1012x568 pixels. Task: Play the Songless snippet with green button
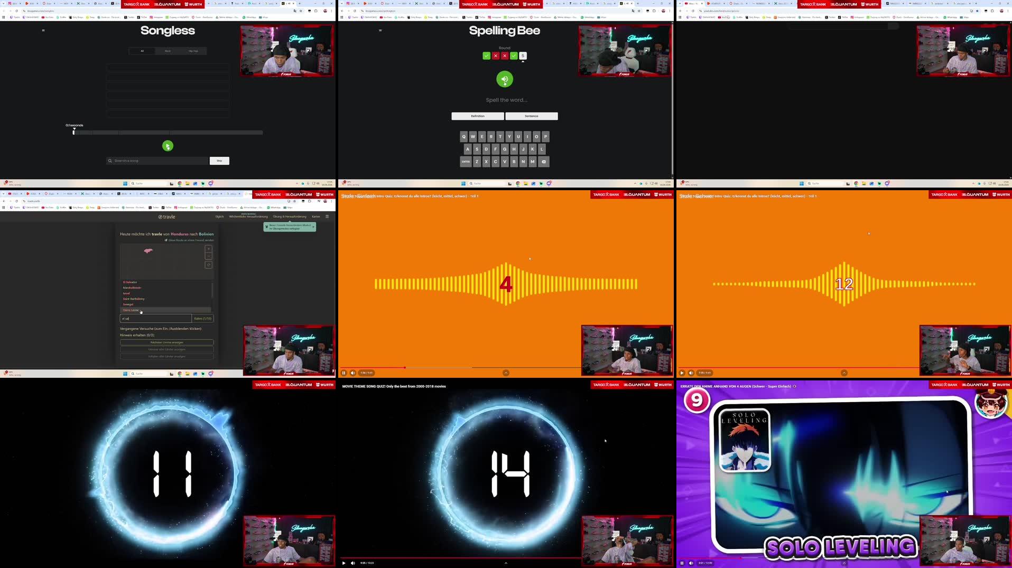click(x=168, y=146)
